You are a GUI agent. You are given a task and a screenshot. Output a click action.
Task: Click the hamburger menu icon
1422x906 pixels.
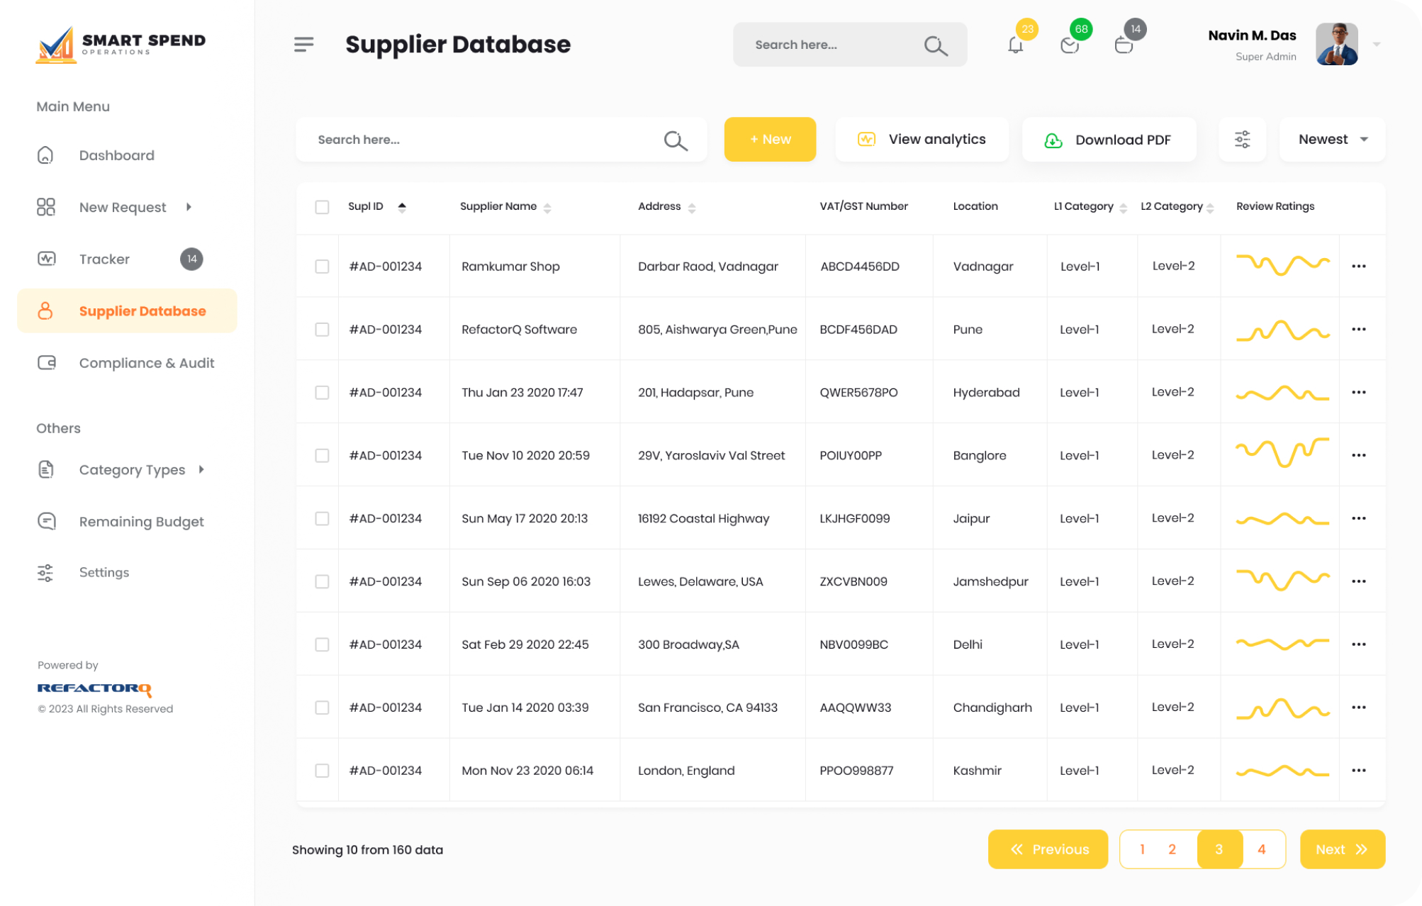[x=303, y=45]
